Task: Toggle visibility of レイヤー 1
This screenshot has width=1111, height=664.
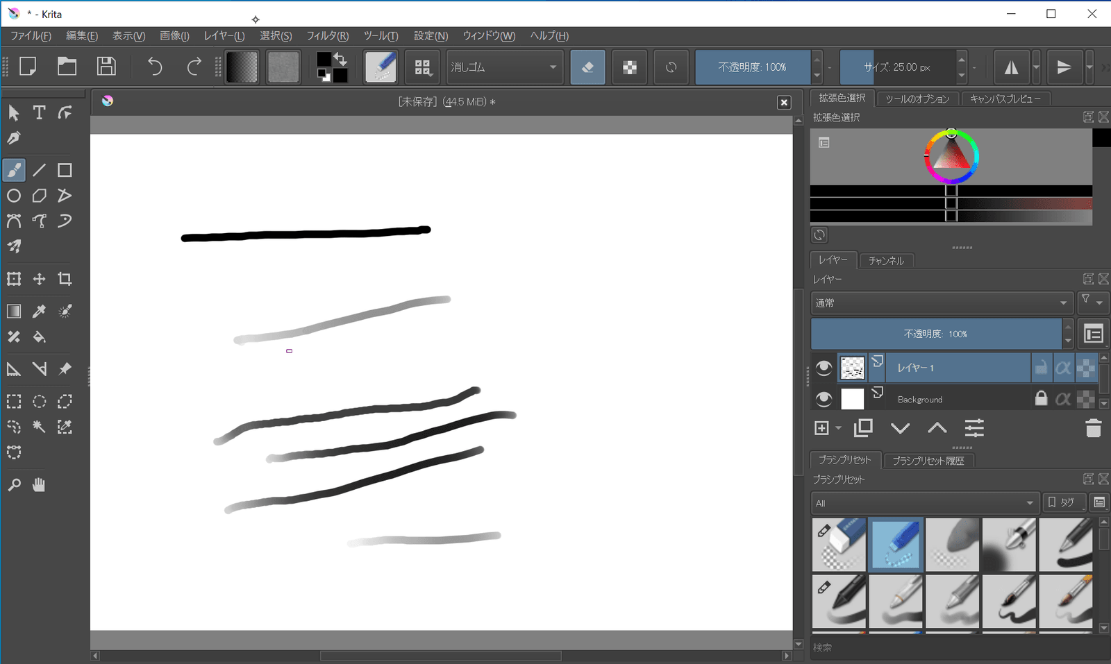Action: [824, 368]
